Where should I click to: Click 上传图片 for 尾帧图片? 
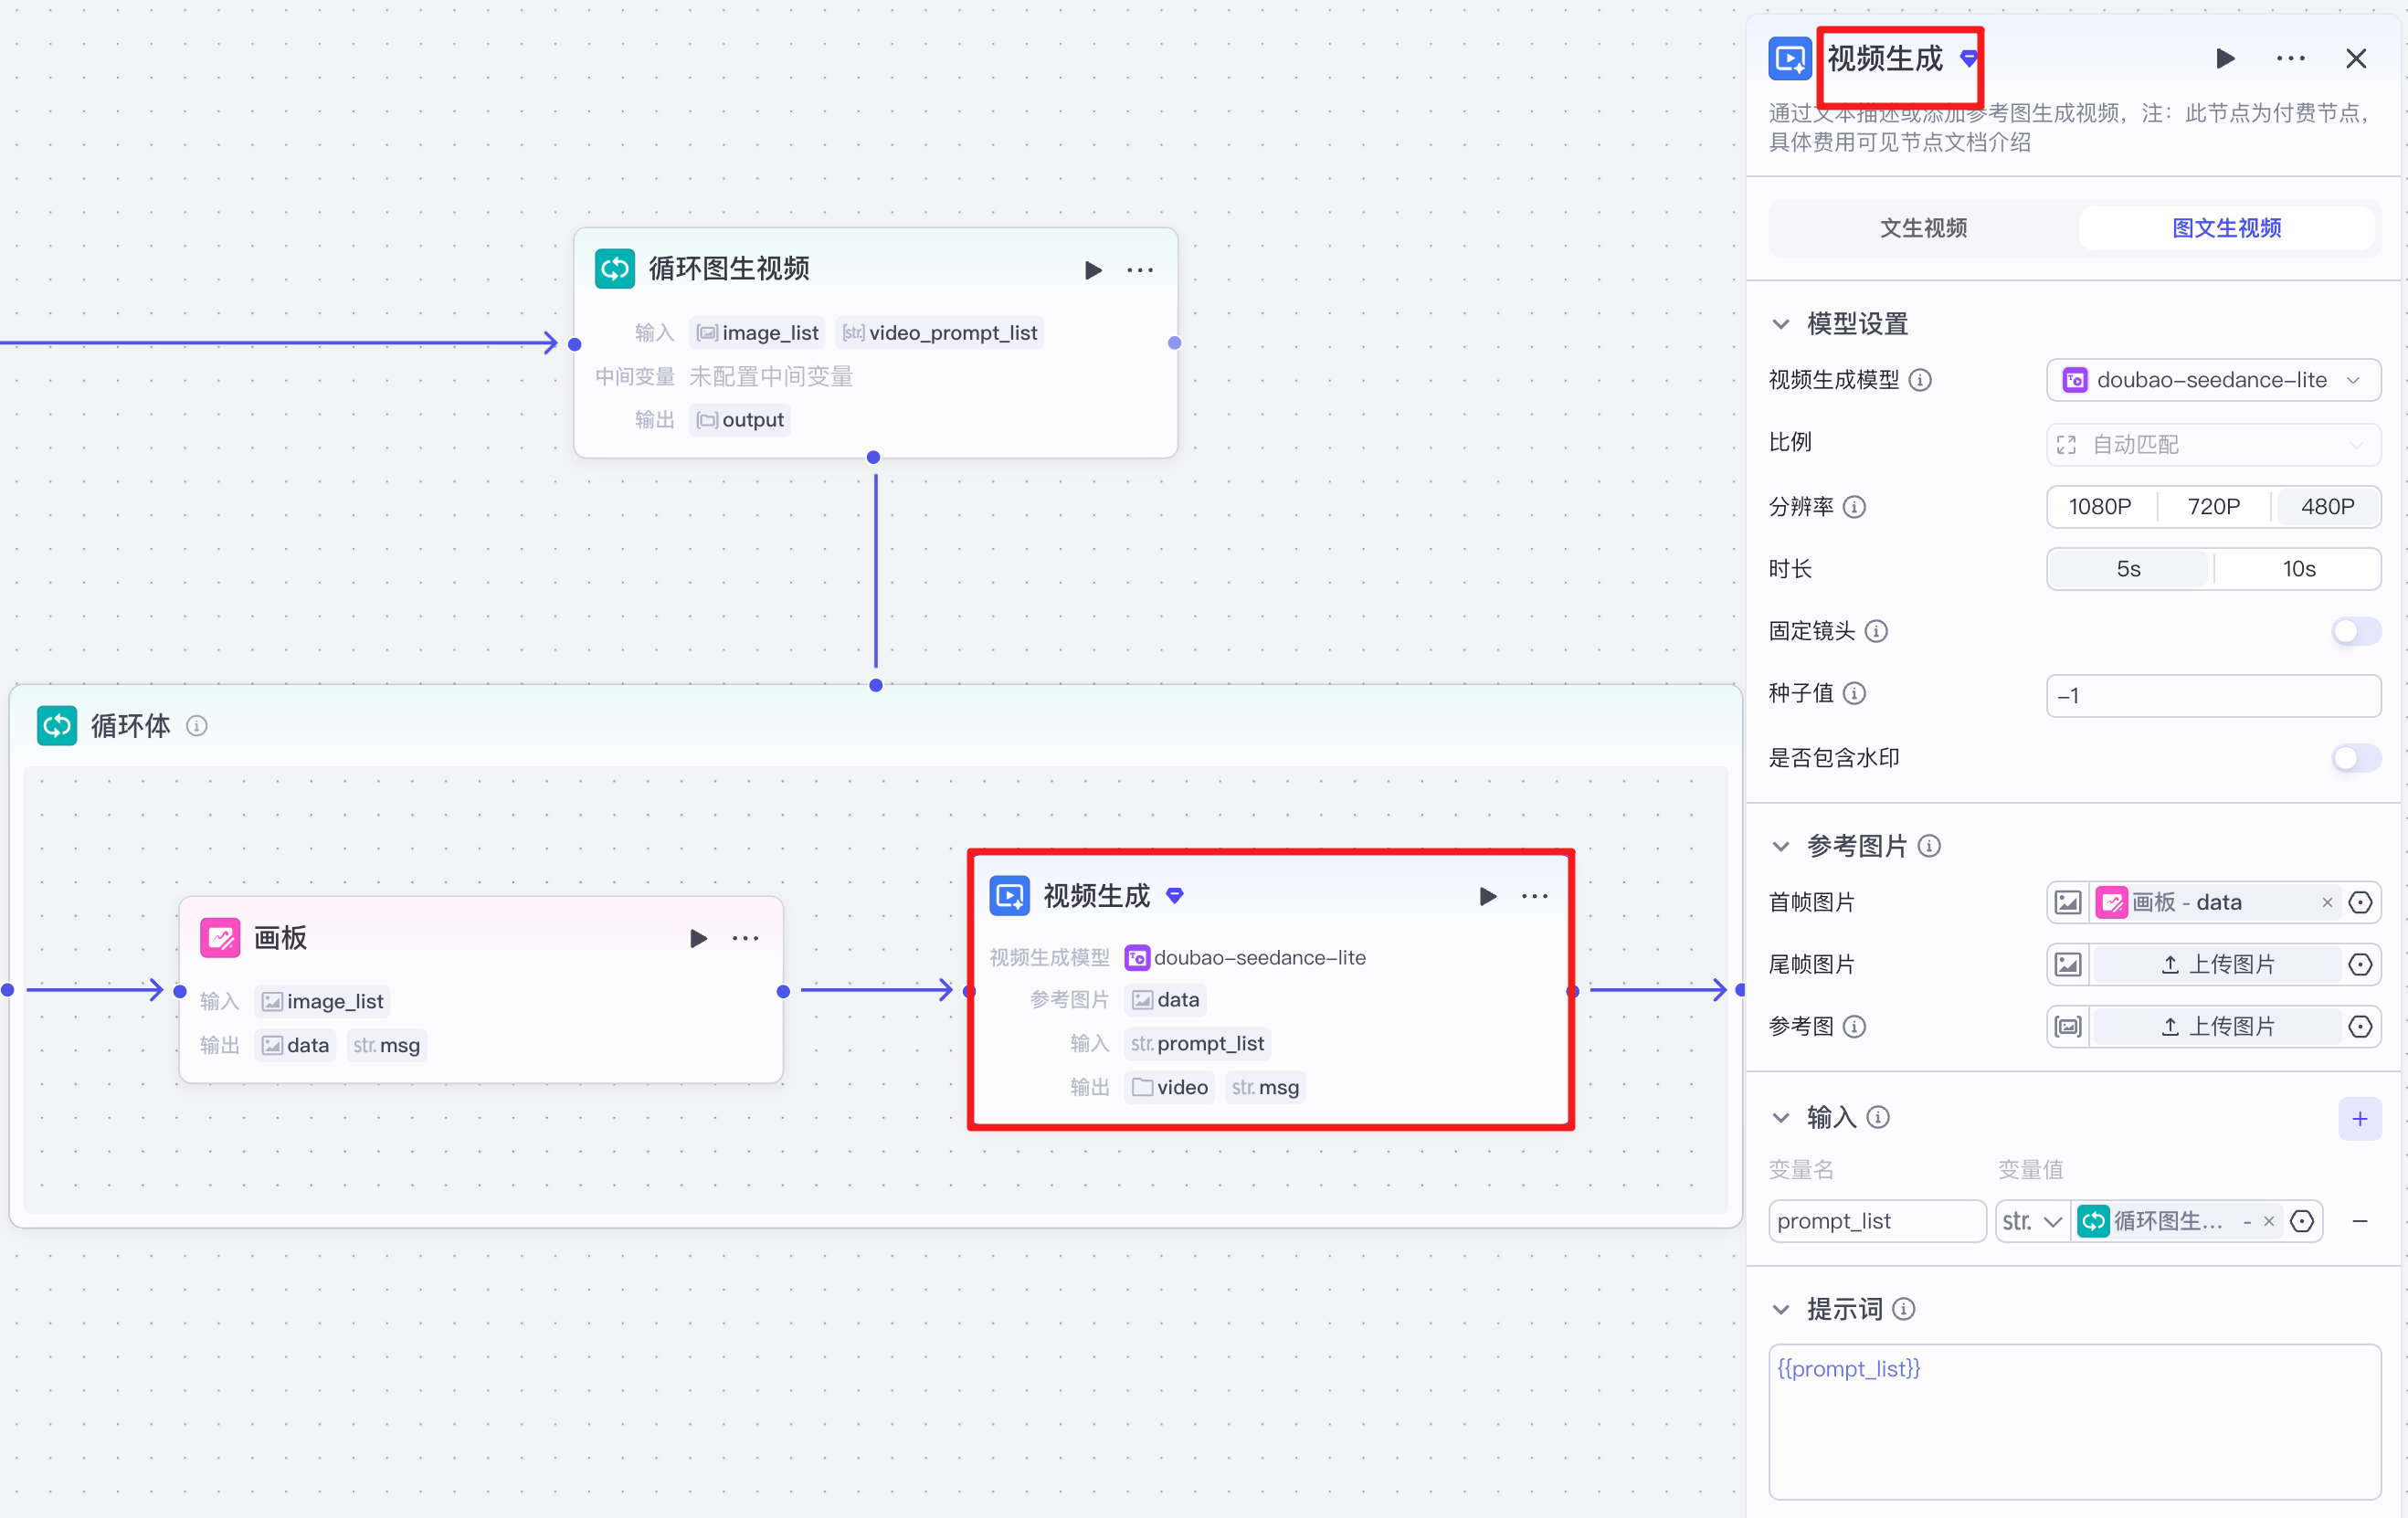[2216, 964]
